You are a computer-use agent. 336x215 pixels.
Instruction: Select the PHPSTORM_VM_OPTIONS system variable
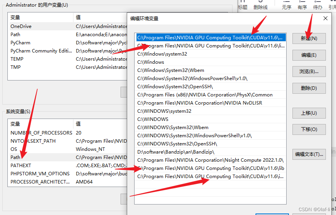tap(68, 173)
